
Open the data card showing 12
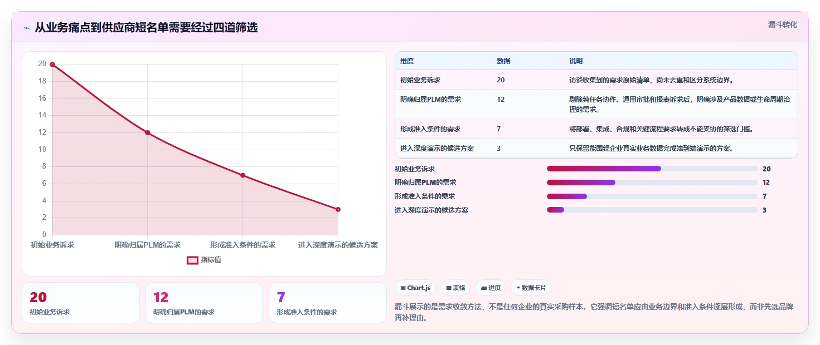click(204, 303)
